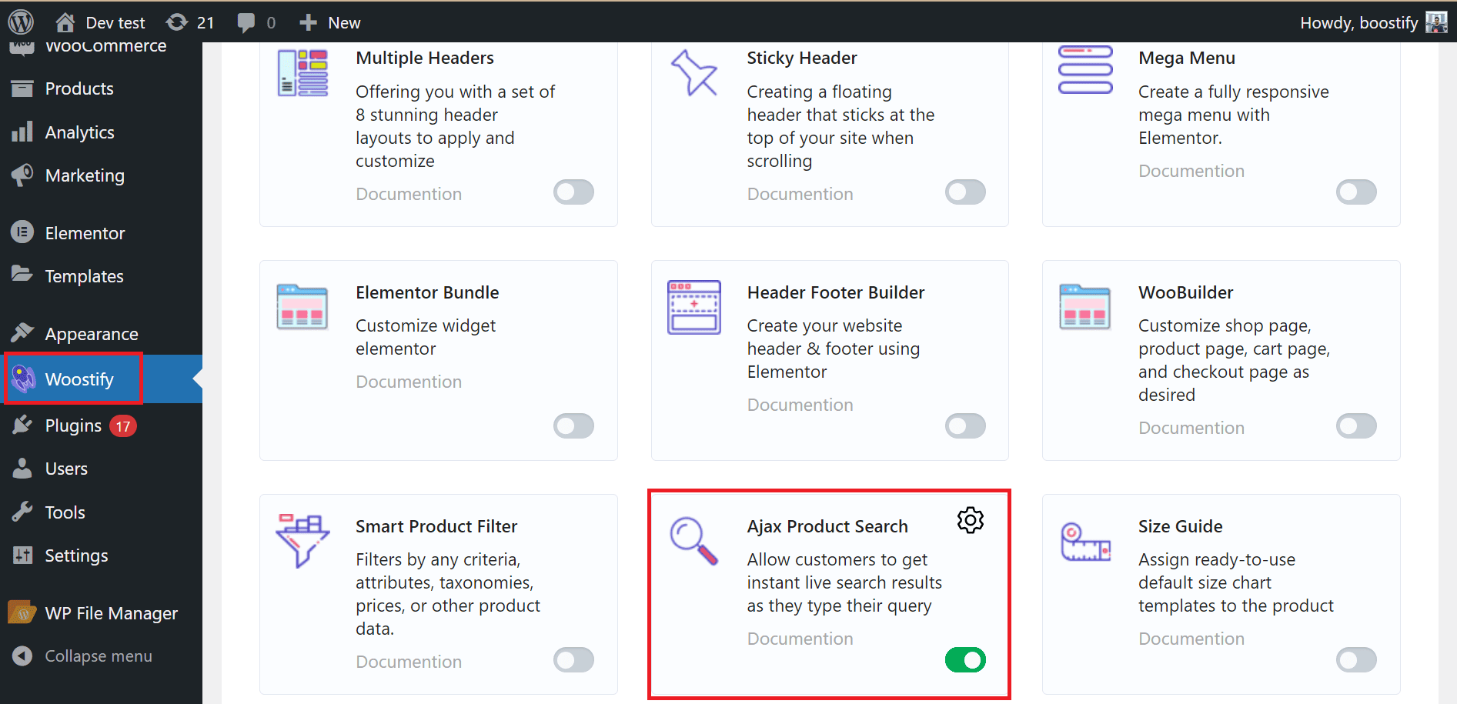Viewport: 1457px width, 704px height.
Task: Open Multiple Headers Documention link
Action: (409, 194)
